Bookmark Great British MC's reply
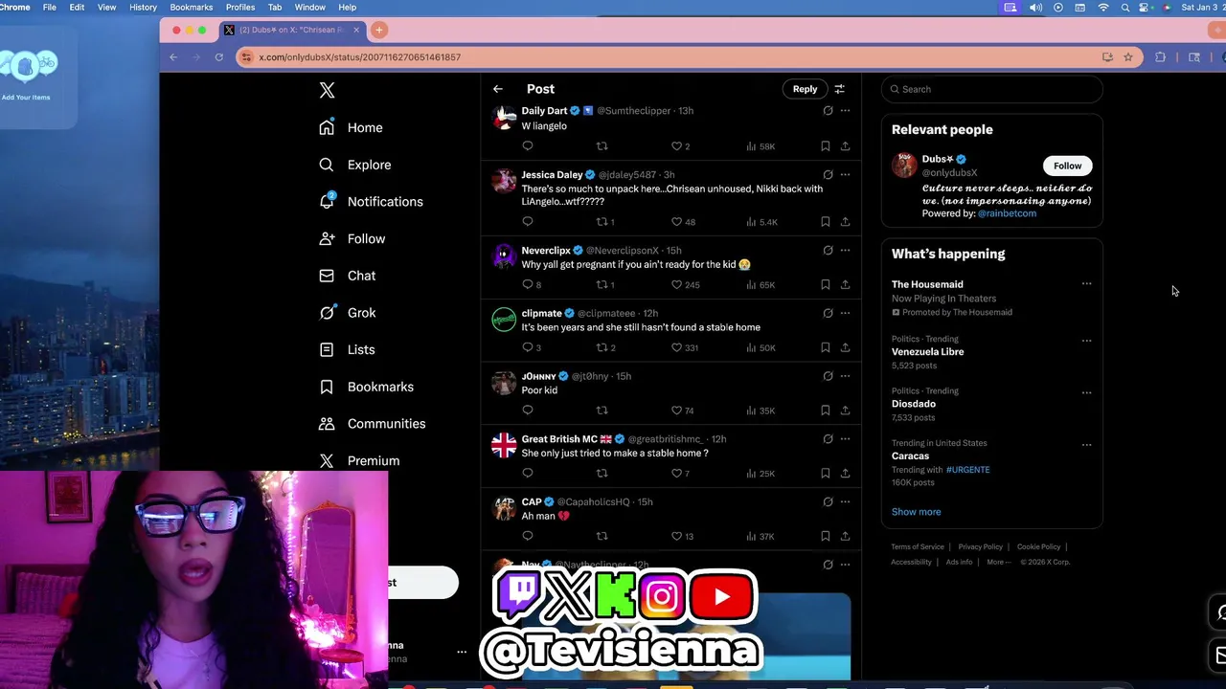Viewport: 1226px width, 689px height. tap(825, 474)
